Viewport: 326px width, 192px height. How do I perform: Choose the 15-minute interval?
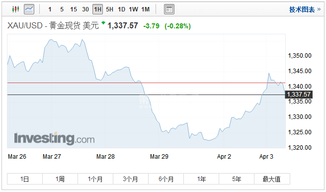point(74,9)
